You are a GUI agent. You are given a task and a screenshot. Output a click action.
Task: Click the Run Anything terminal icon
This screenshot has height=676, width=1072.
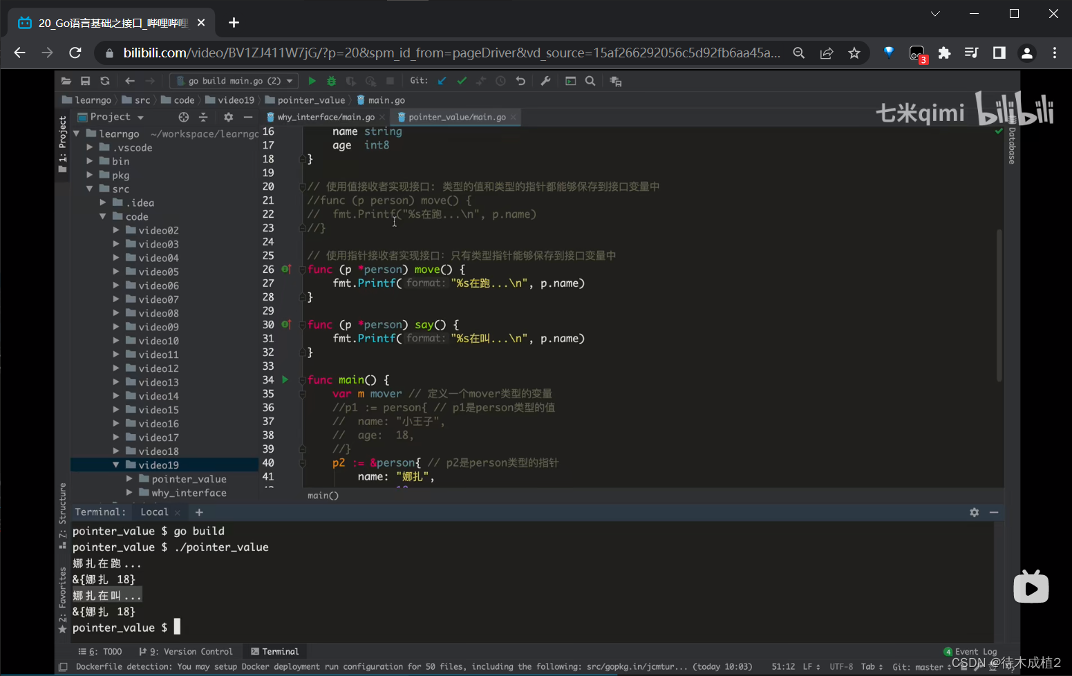(571, 81)
